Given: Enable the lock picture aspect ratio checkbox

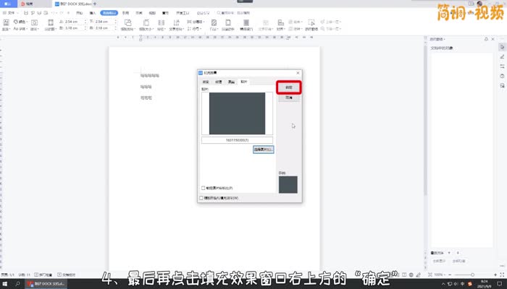Looking at the screenshot, I should [202, 187].
